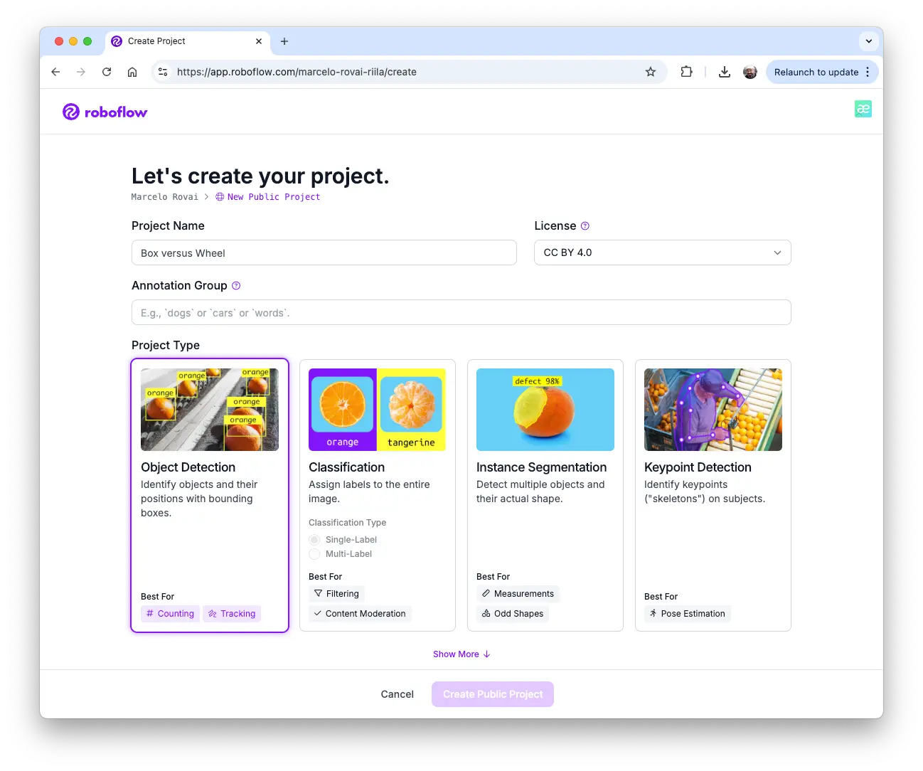
Task: Open the browser downloads icon
Action: point(724,72)
